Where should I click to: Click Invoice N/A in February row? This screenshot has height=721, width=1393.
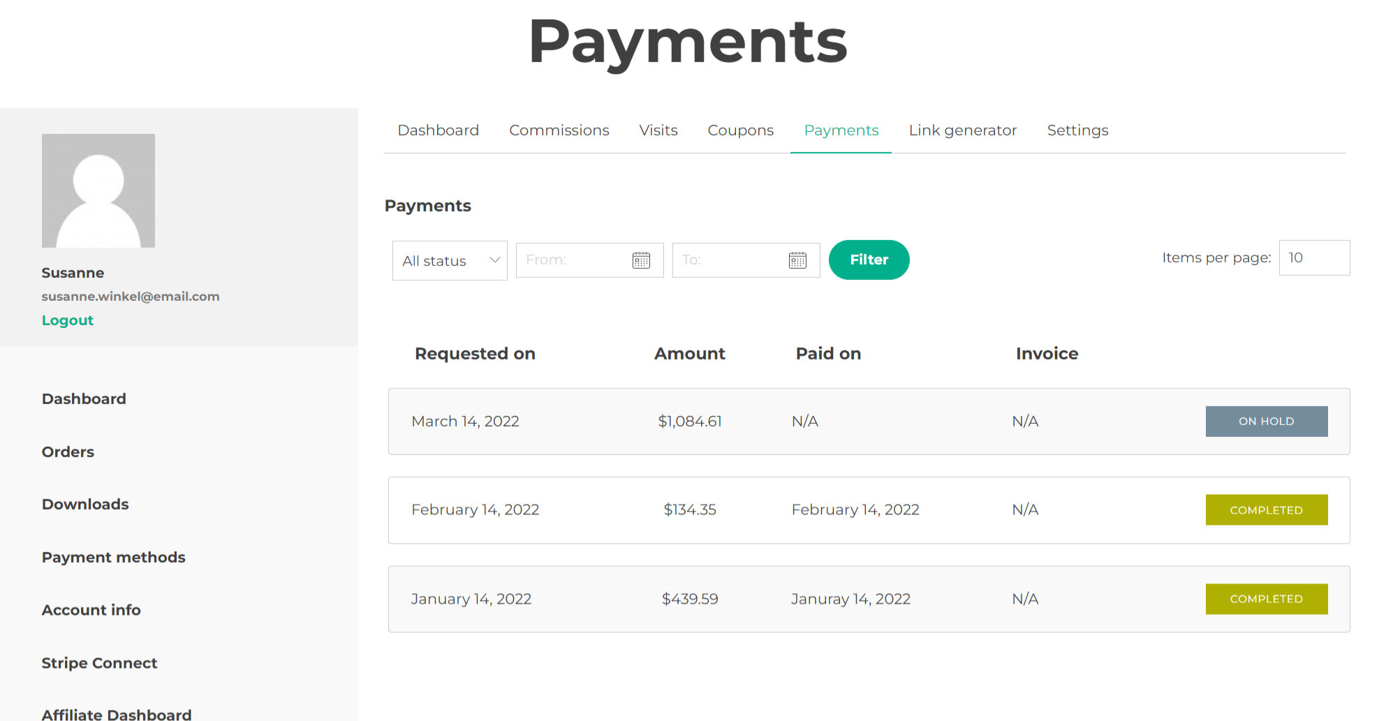pyautogui.click(x=1026, y=510)
